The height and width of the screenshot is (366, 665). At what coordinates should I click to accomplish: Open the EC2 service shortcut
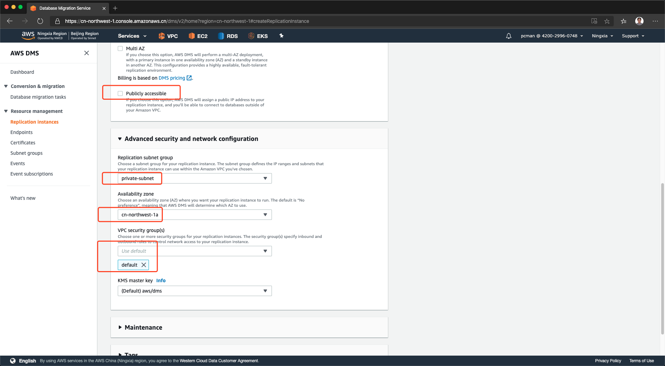coord(198,36)
